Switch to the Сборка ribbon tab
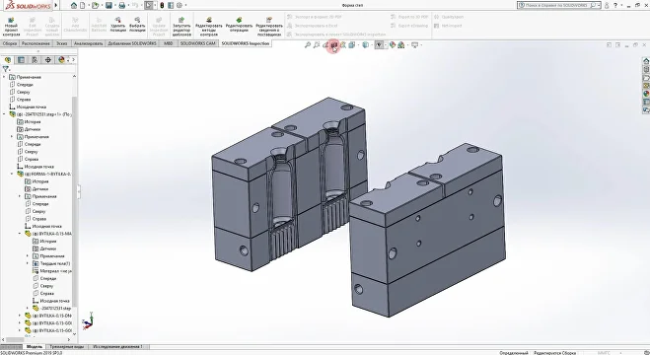 [x=10, y=43]
